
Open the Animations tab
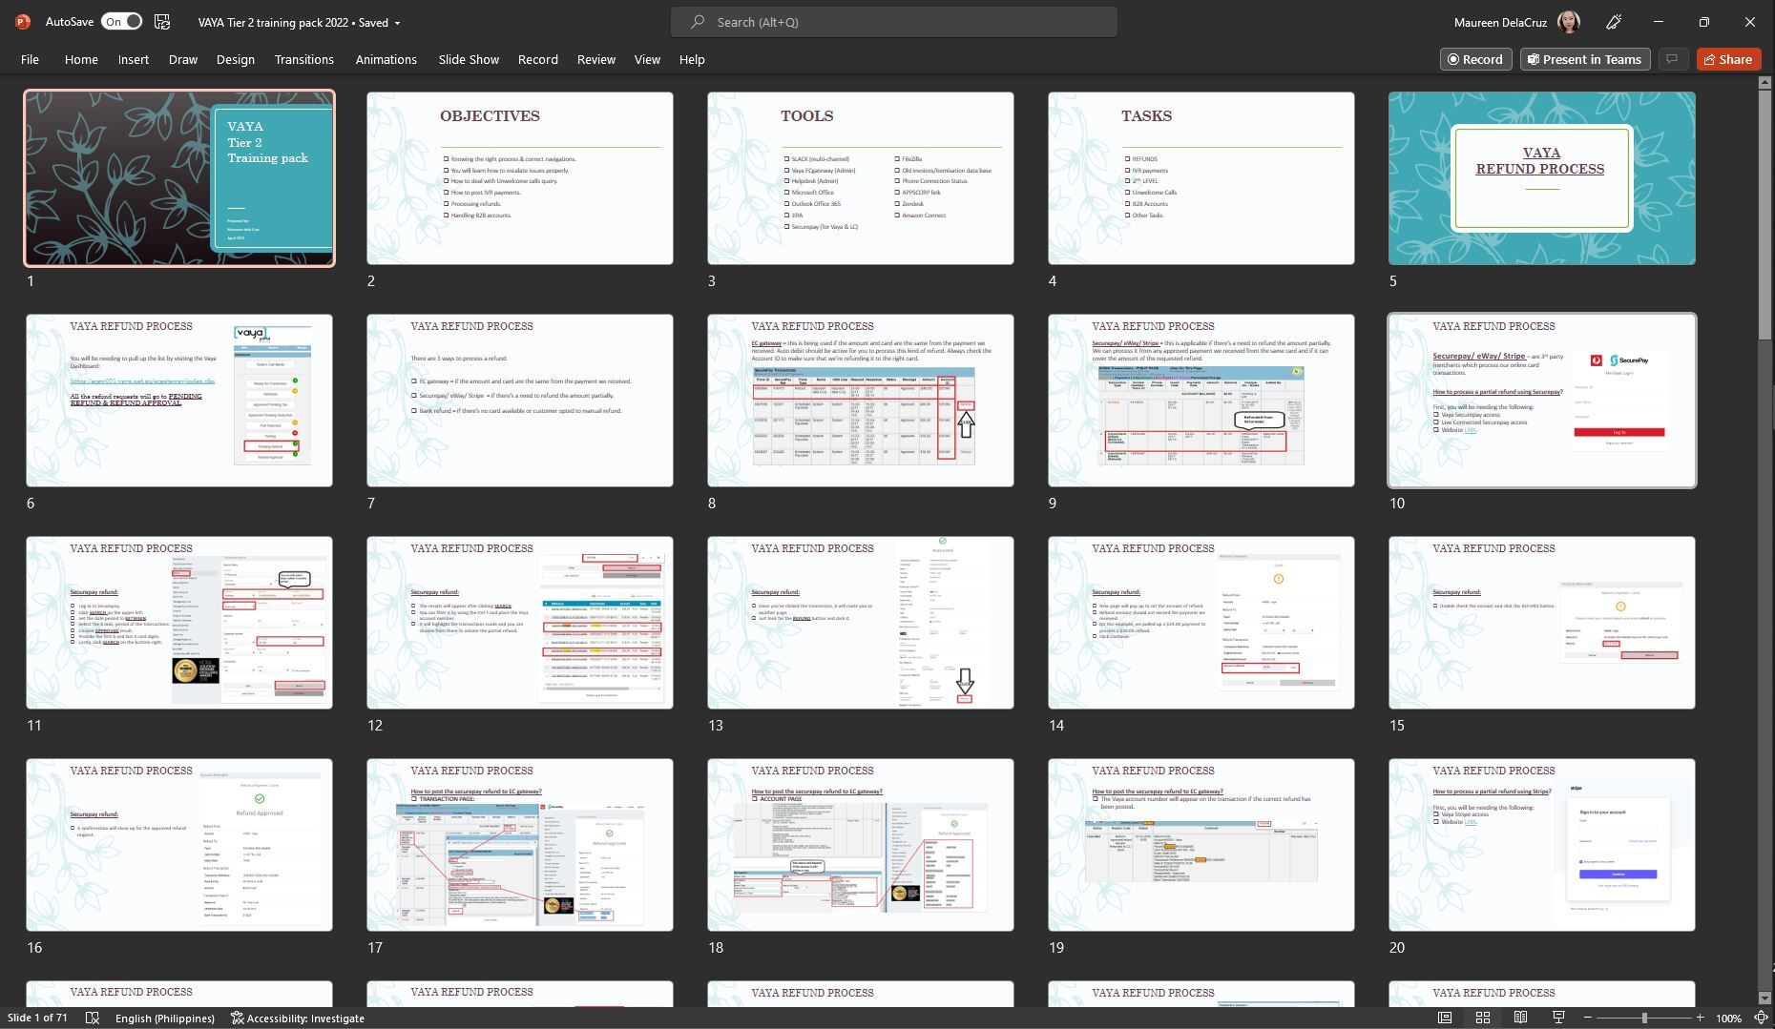386,59
